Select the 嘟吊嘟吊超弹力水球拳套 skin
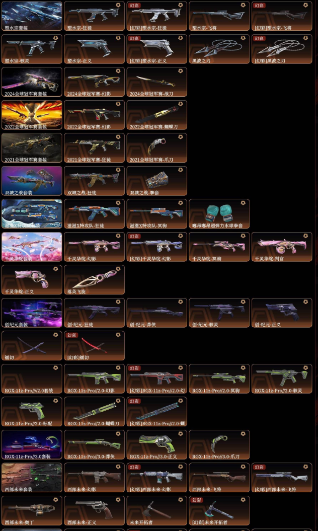 coord(219,214)
